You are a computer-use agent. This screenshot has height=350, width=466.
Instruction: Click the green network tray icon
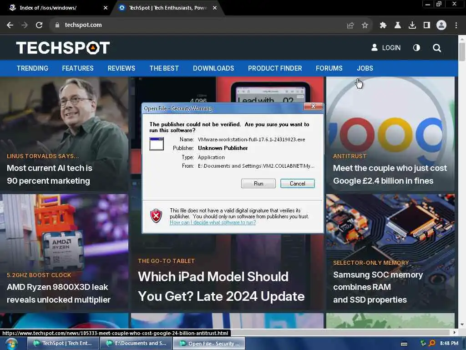(423, 343)
